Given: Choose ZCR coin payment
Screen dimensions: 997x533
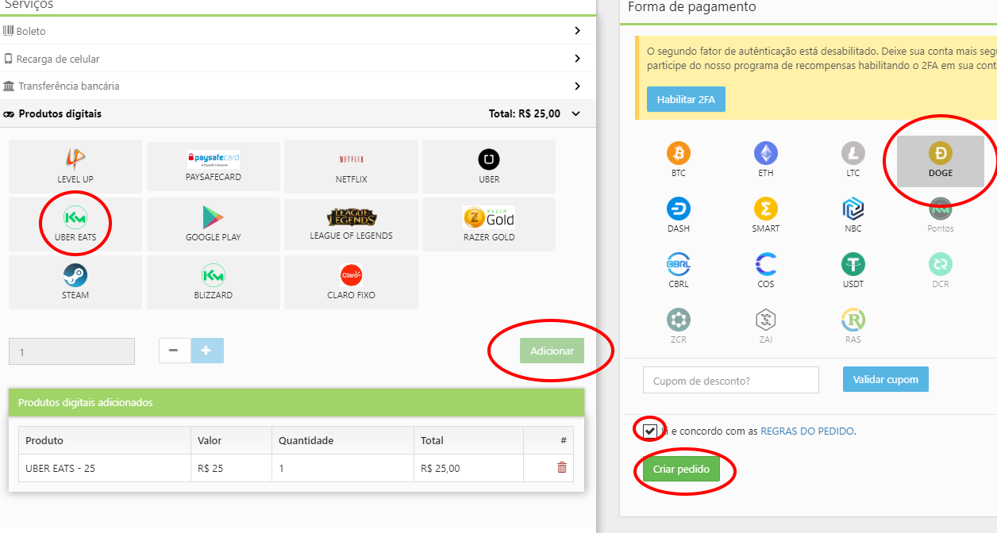Looking at the screenshot, I should pyautogui.click(x=679, y=326).
